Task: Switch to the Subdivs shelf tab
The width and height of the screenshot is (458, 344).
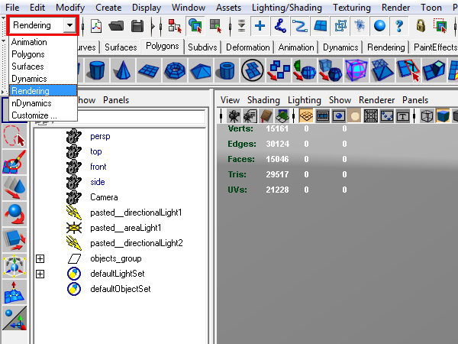Action: pyautogui.click(x=202, y=47)
